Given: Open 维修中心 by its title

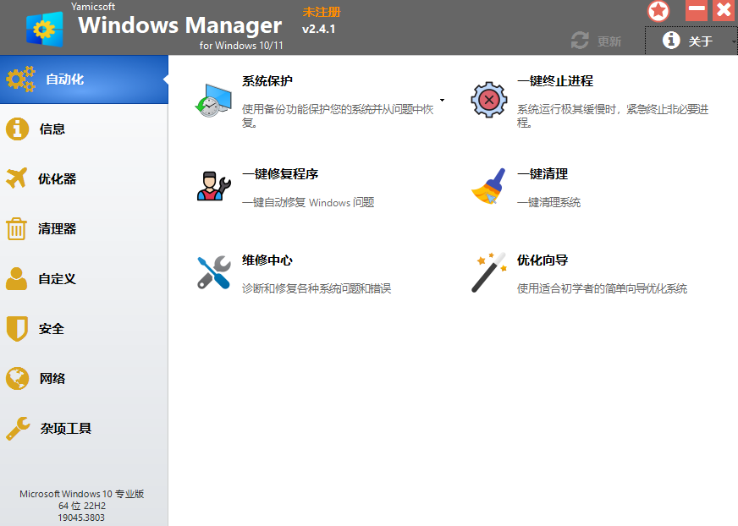Looking at the screenshot, I should pos(267,260).
